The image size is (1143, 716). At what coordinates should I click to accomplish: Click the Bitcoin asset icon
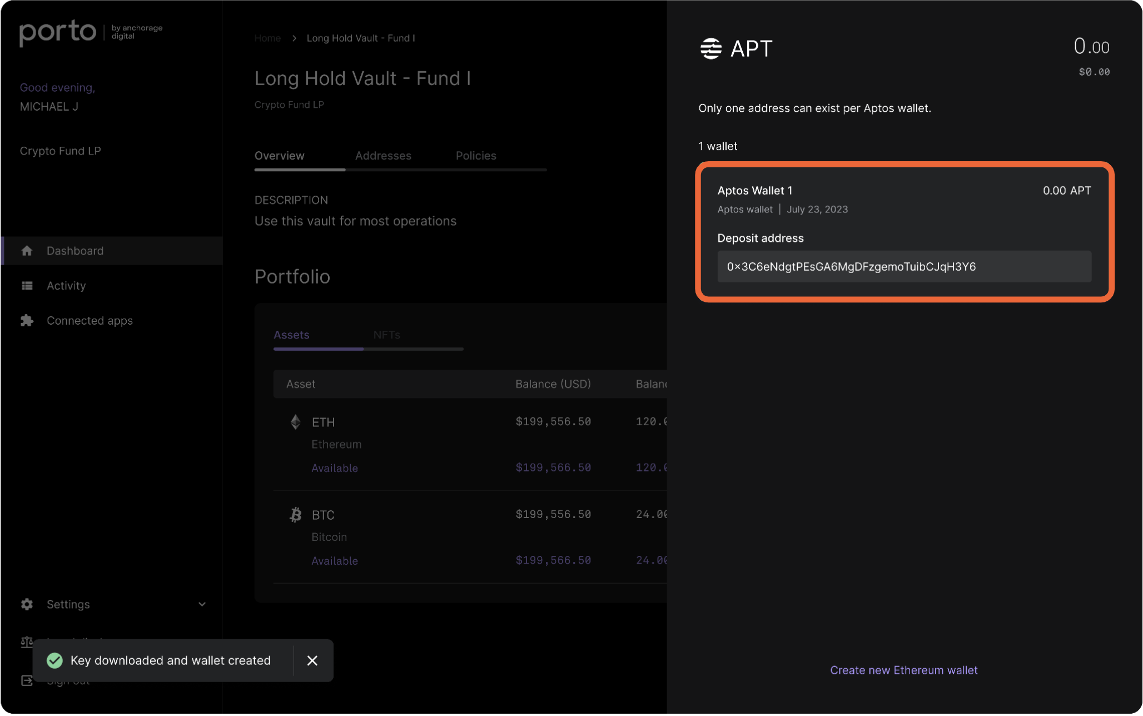click(296, 515)
